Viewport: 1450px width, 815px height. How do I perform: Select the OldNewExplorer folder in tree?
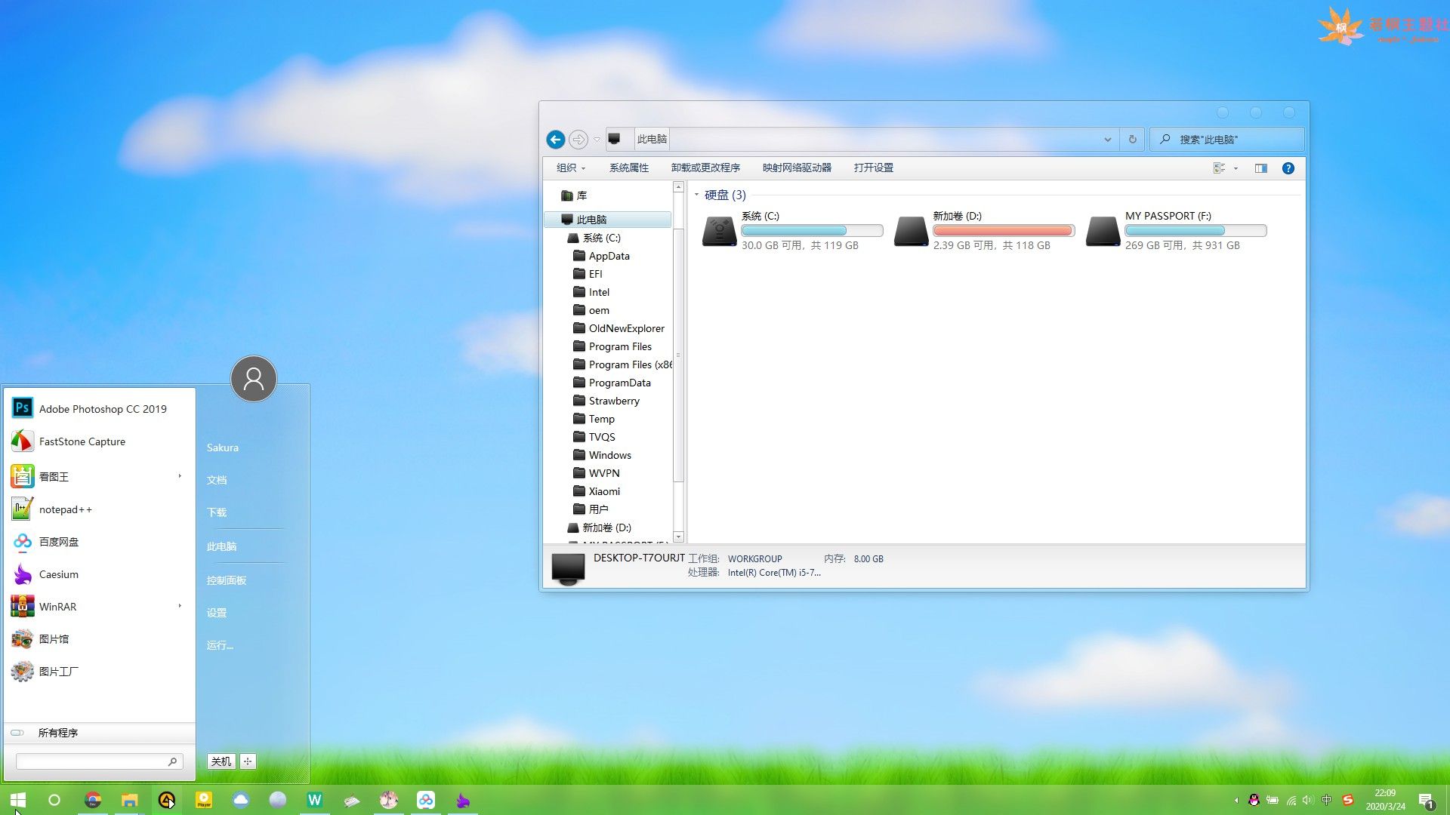pyautogui.click(x=619, y=328)
